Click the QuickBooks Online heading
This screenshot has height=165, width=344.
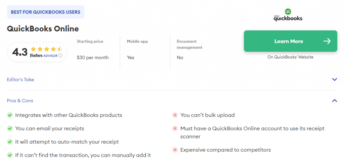(x=43, y=29)
